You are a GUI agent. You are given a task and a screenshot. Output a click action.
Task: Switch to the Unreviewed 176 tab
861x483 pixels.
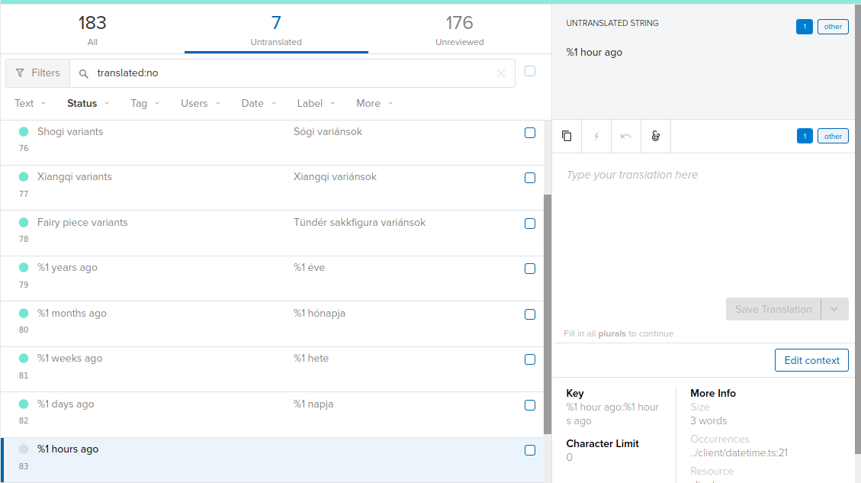point(460,29)
